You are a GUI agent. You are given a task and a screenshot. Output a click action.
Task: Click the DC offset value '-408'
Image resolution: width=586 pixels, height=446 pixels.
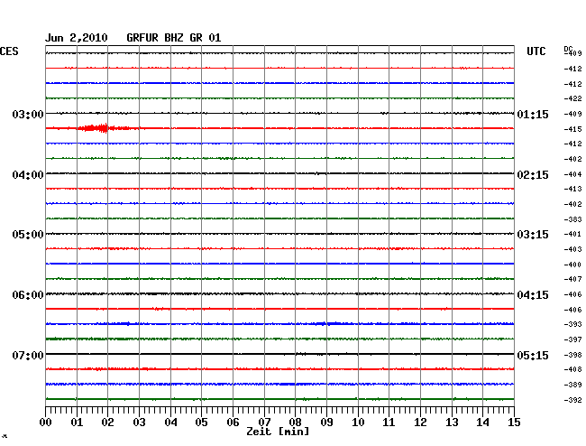[x=572, y=369]
